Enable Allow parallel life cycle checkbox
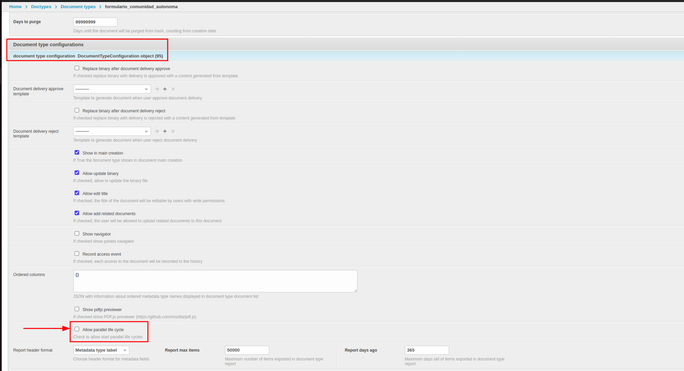 pyautogui.click(x=77, y=329)
